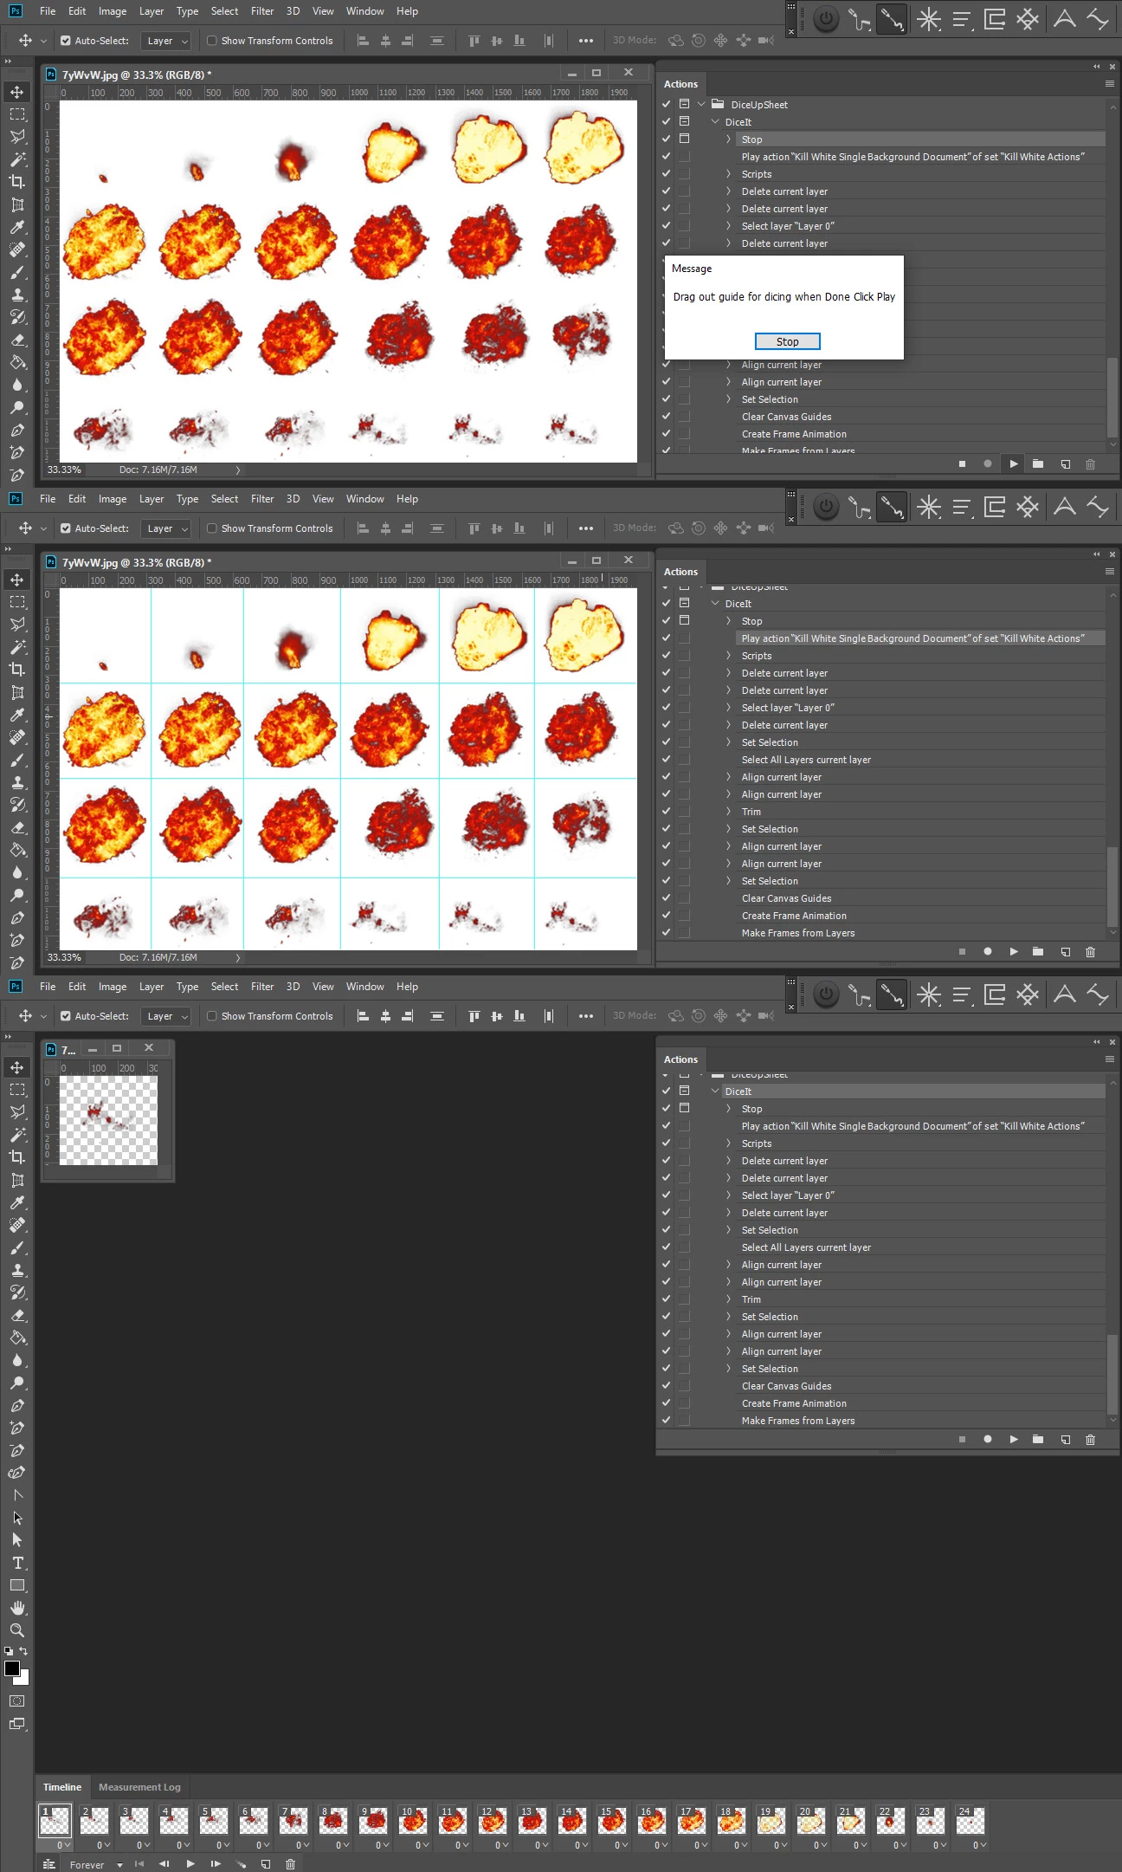Viewport: 1122px width, 1872px height.
Task: Collapse the DiceIt action in the Message dialog window
Action: (715, 122)
